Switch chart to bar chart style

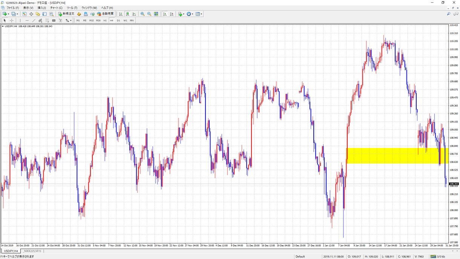(x=121, y=14)
